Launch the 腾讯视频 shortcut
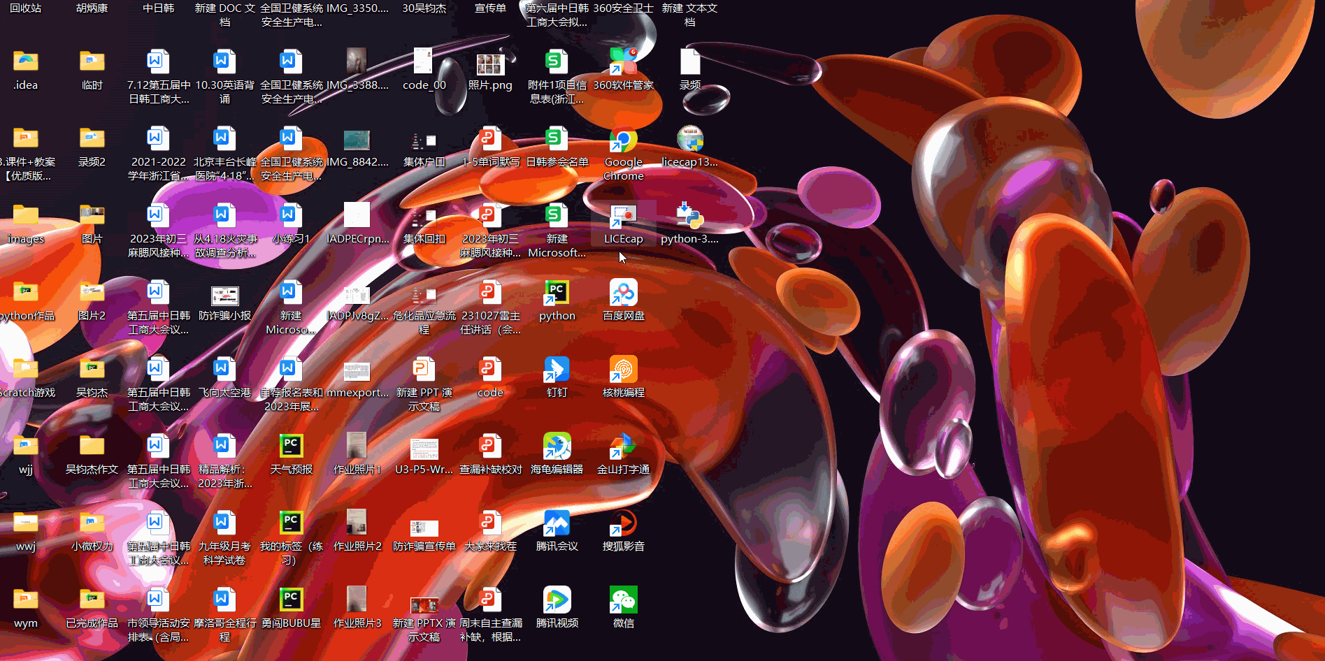Viewport: 1325px width, 661px height. click(x=557, y=601)
